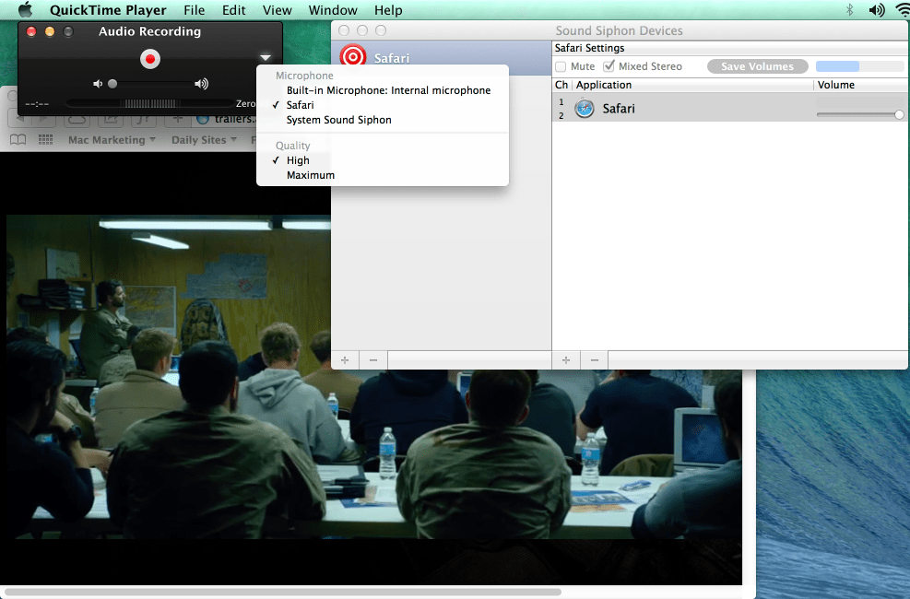This screenshot has width=910, height=599.
Task: Select the Safari device in Sound Siphon list
Action: pyautogui.click(x=441, y=57)
